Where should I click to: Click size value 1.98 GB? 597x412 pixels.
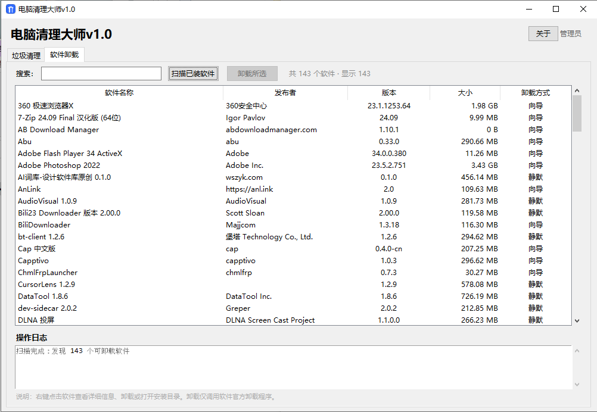[484, 106]
